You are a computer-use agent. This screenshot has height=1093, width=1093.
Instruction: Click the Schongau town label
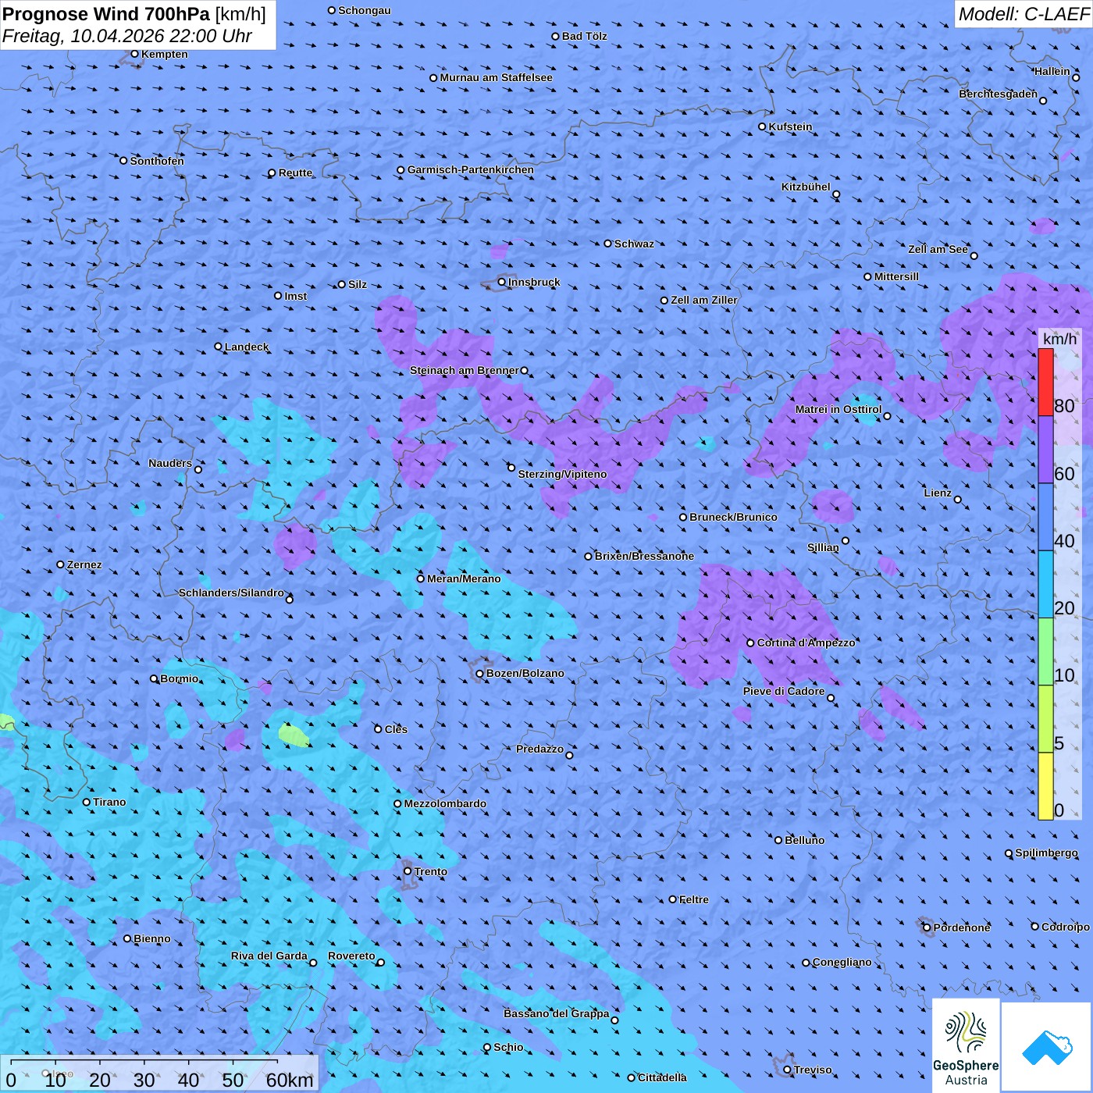click(365, 10)
